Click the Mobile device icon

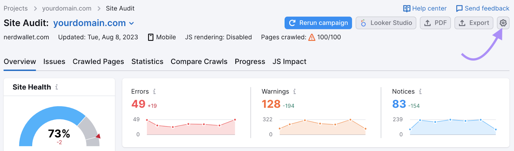[x=151, y=37]
